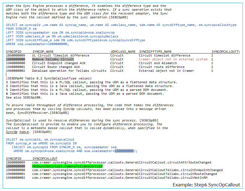Click highlighted 1880000000 in second query's WHERE clause
Image resolution: width=245 pixels, height=191 pixels.
pos(124,151)
